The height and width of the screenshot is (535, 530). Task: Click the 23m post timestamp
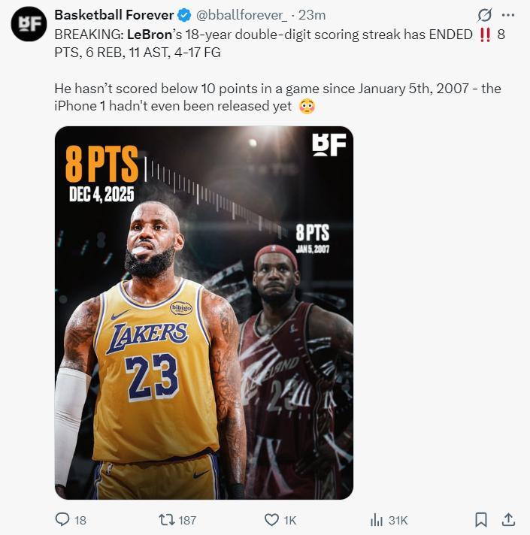pos(311,15)
